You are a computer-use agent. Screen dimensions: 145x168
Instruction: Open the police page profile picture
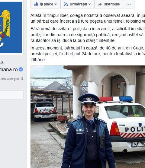tap(11, 27)
